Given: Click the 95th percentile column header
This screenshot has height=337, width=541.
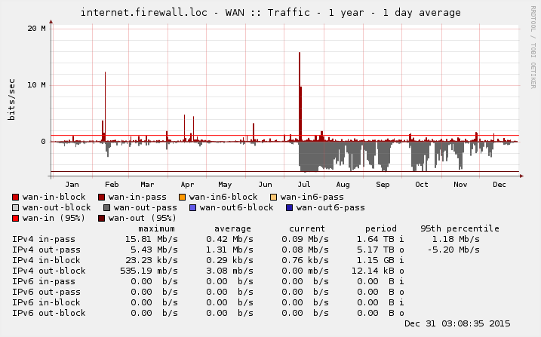Looking at the screenshot, I should 460,228.
